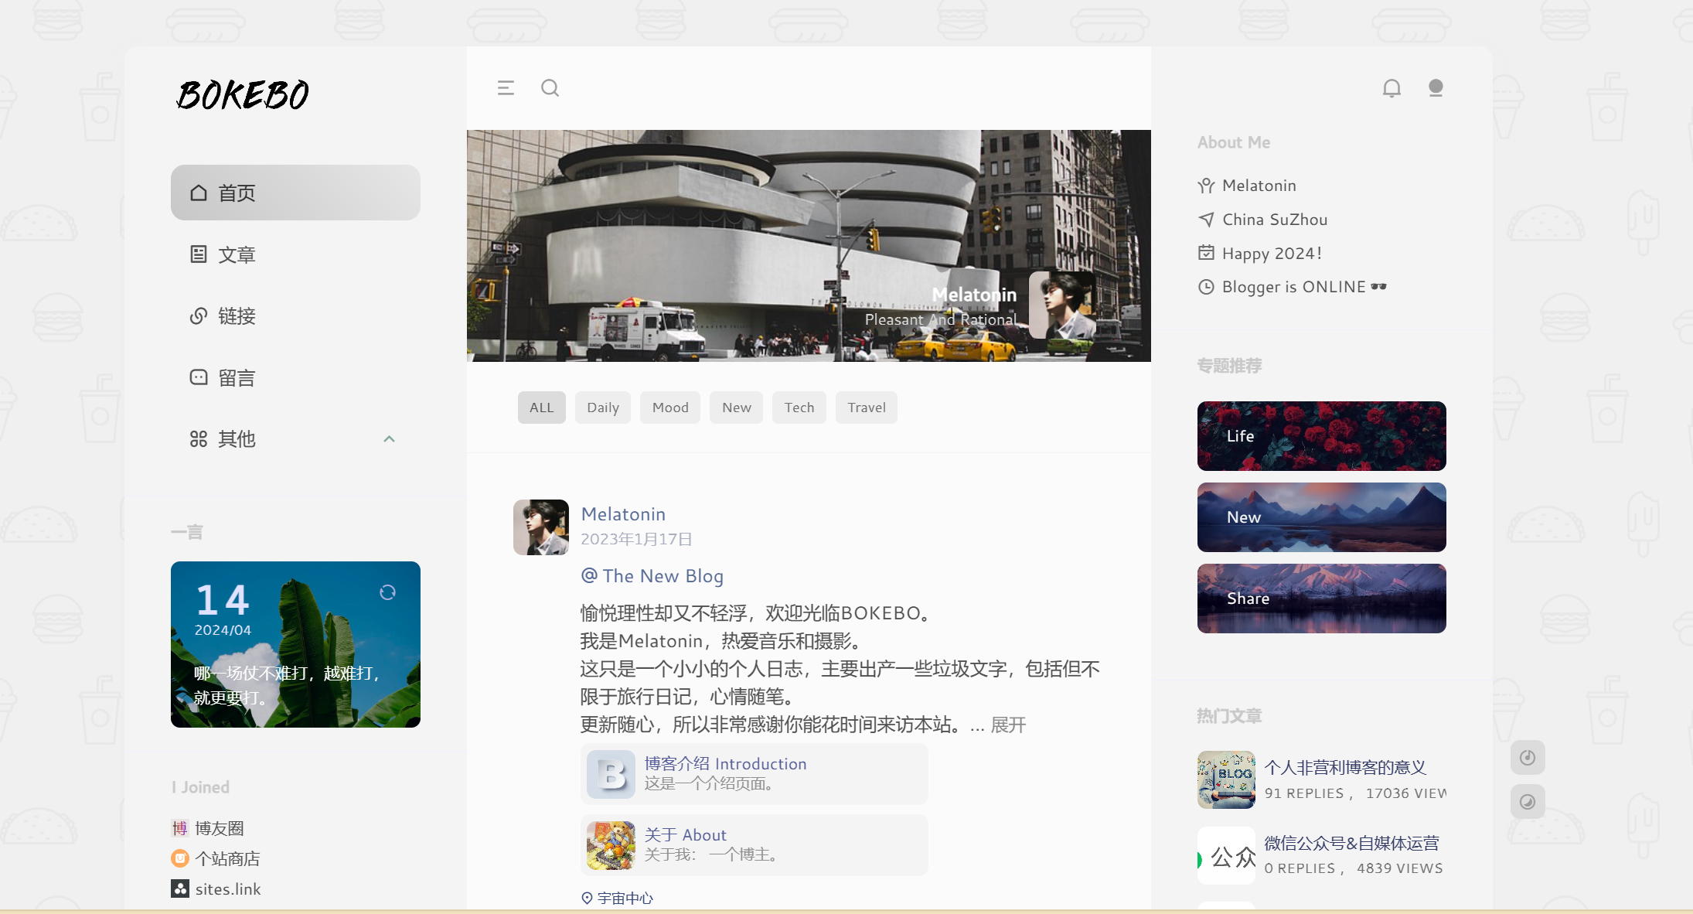
Task: Expand the post with 展开
Action: [1008, 725]
